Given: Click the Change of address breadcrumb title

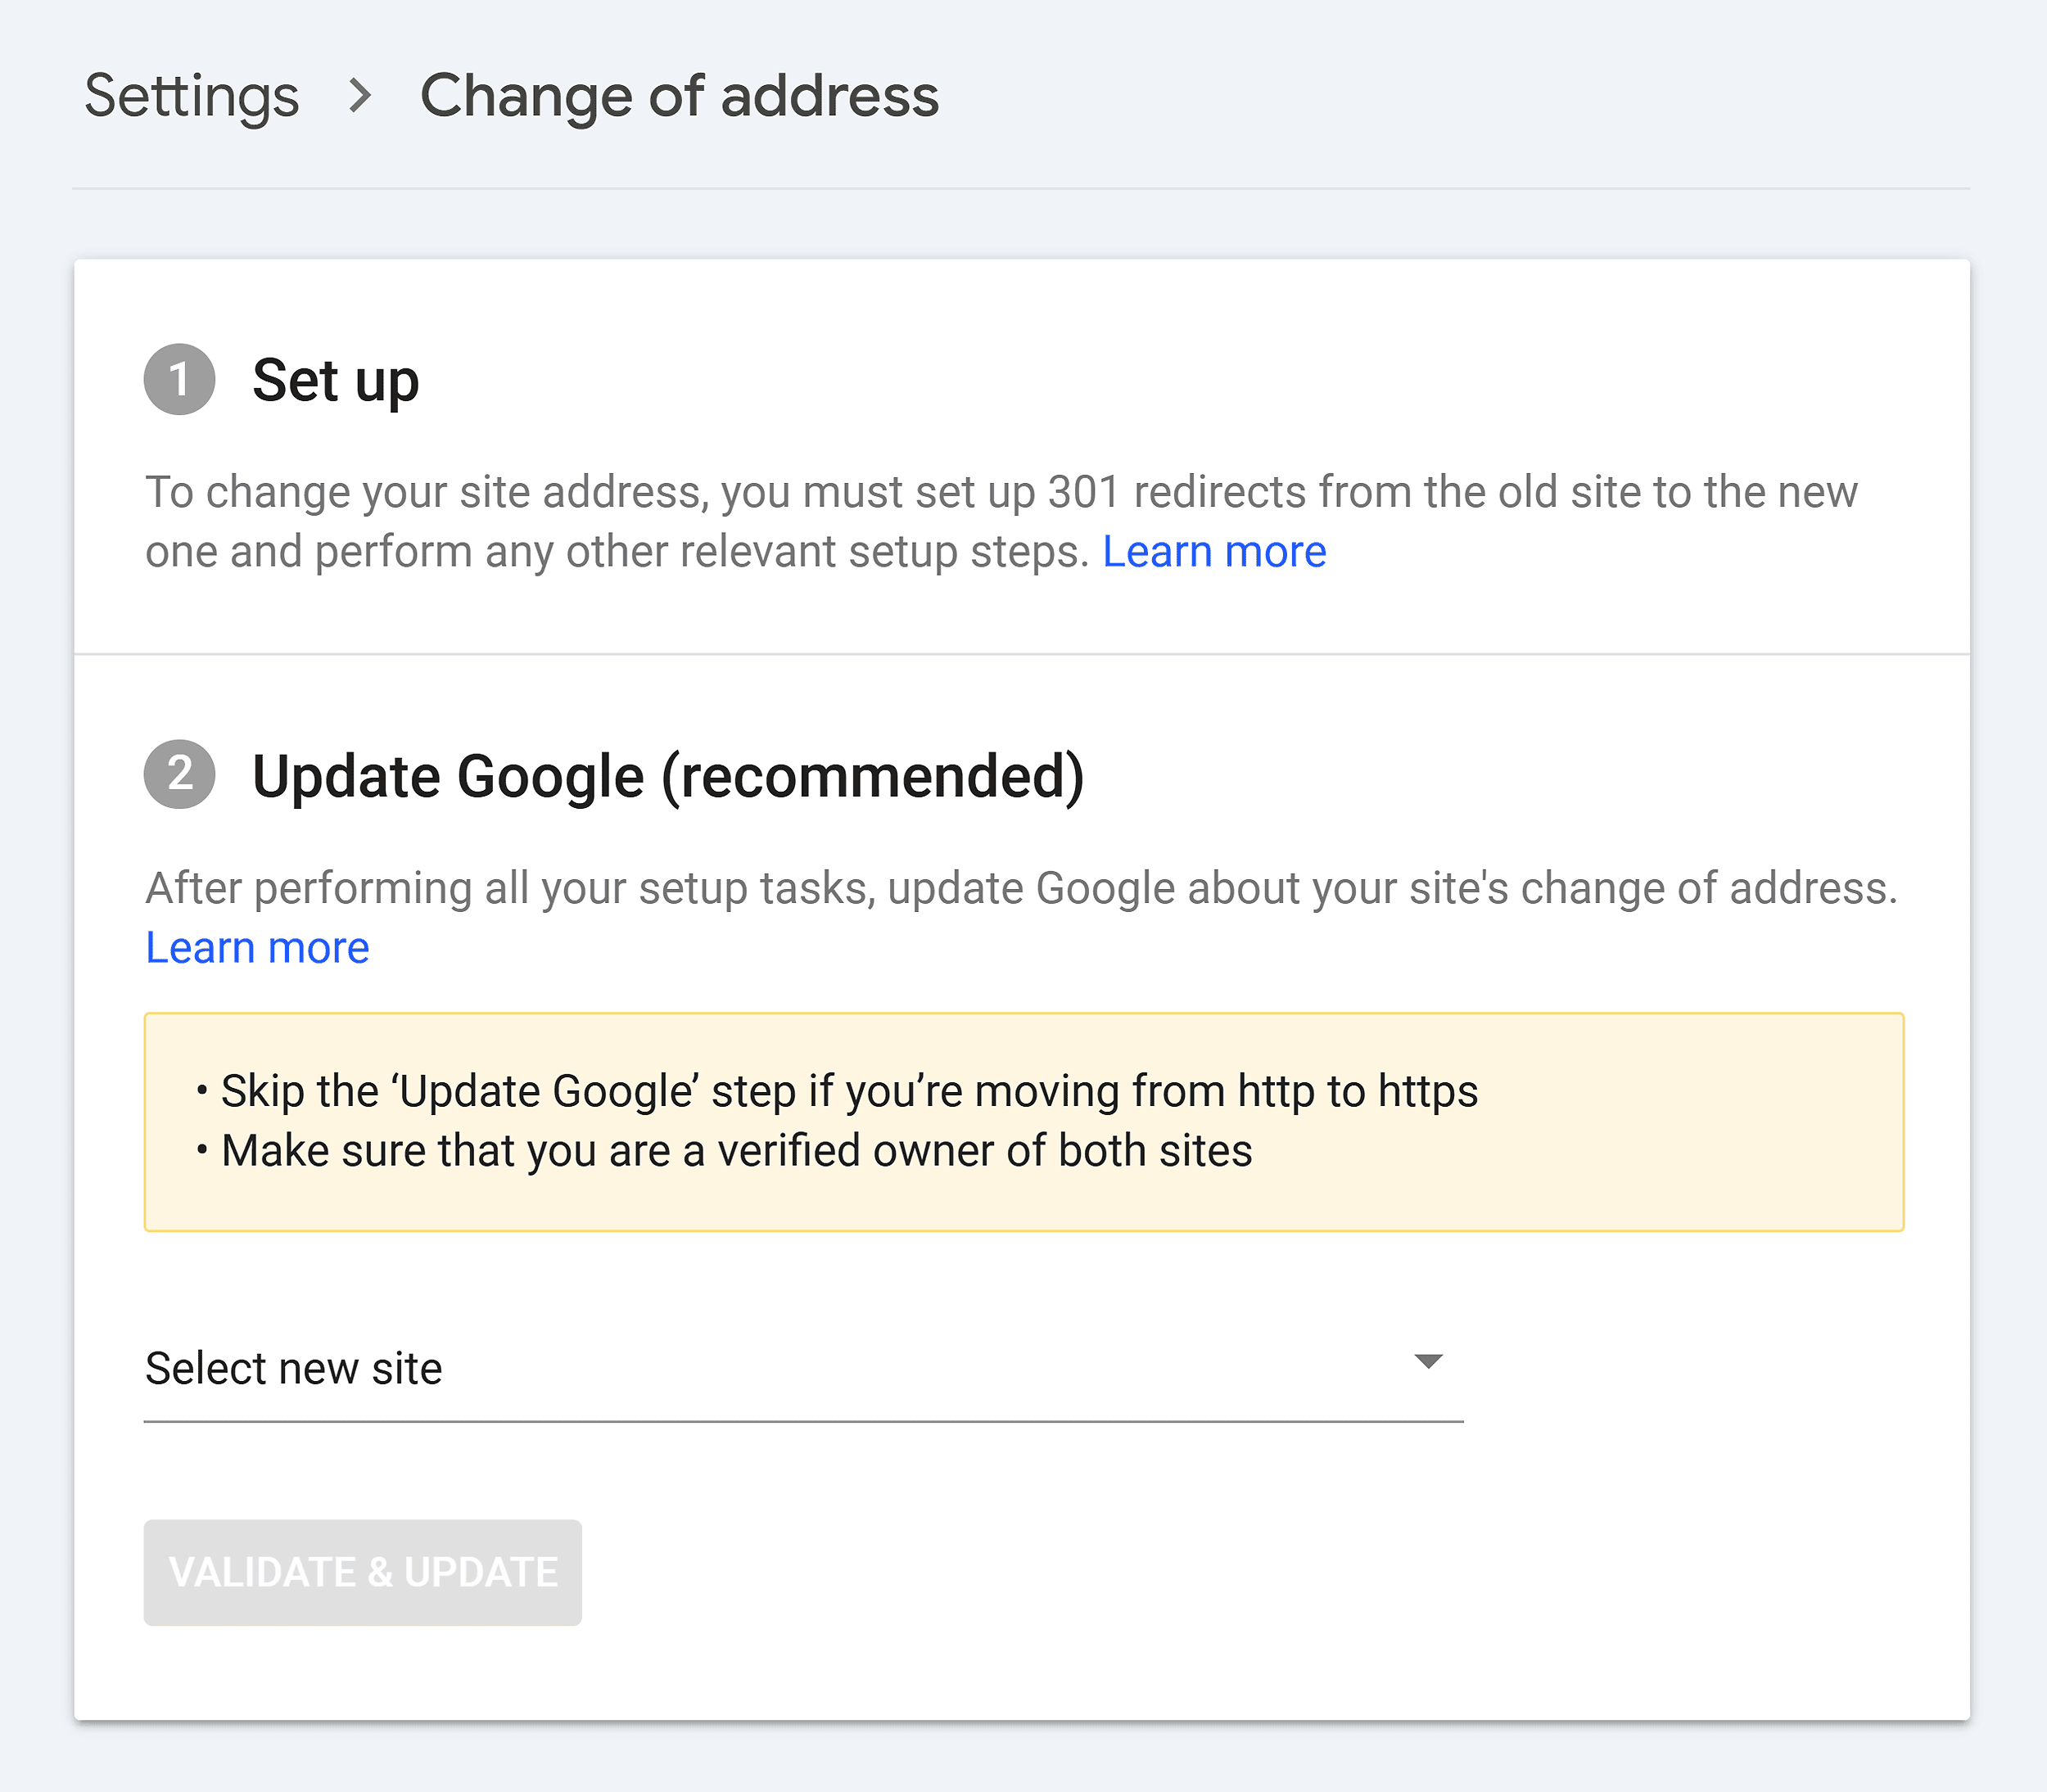Looking at the screenshot, I should 679,96.
